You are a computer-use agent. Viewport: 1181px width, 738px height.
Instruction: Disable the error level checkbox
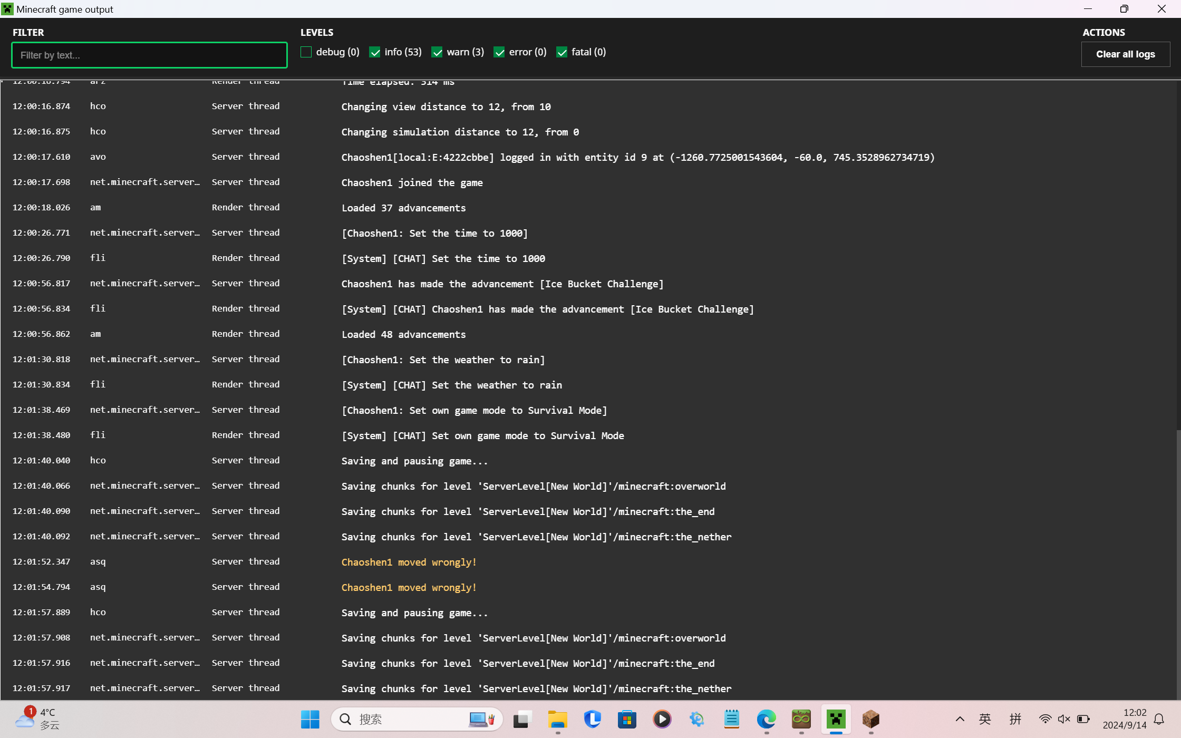pyautogui.click(x=499, y=52)
